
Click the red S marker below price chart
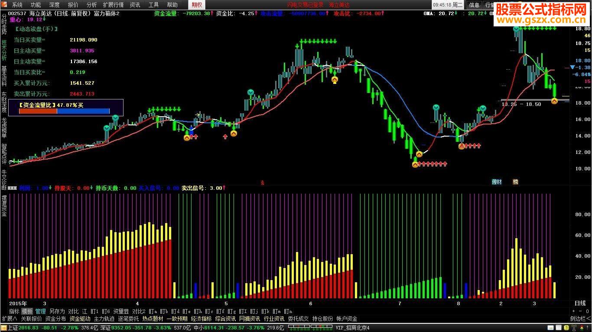point(263,183)
